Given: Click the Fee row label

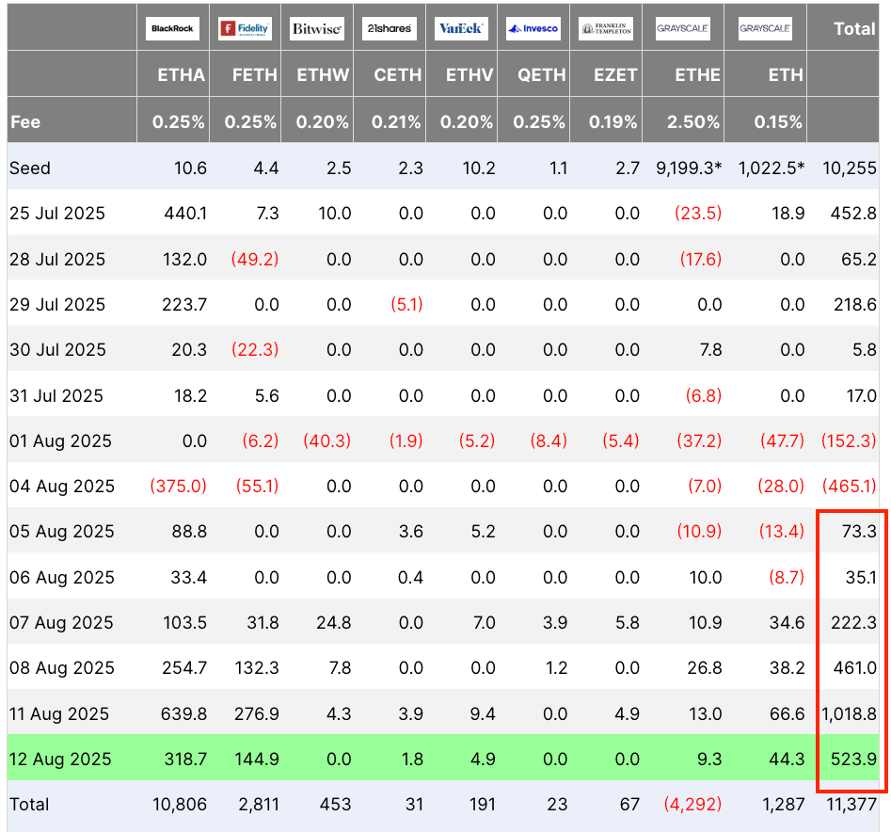Looking at the screenshot, I should [x=25, y=122].
